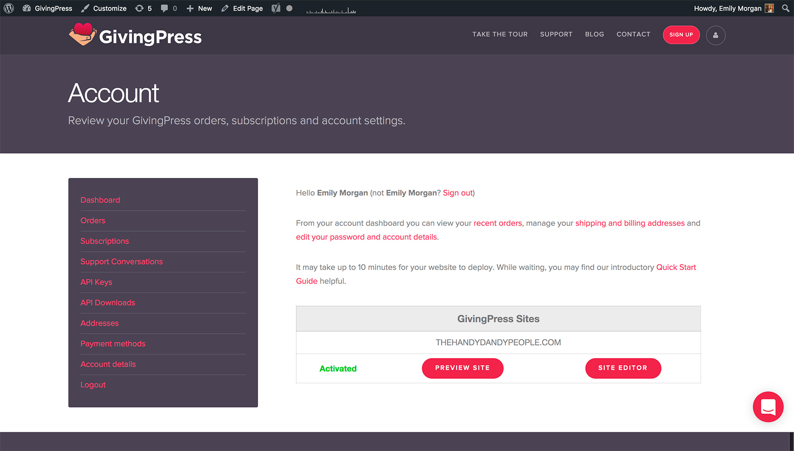This screenshot has width=794, height=451.
Task: Add new content with + New
Action: pos(199,8)
